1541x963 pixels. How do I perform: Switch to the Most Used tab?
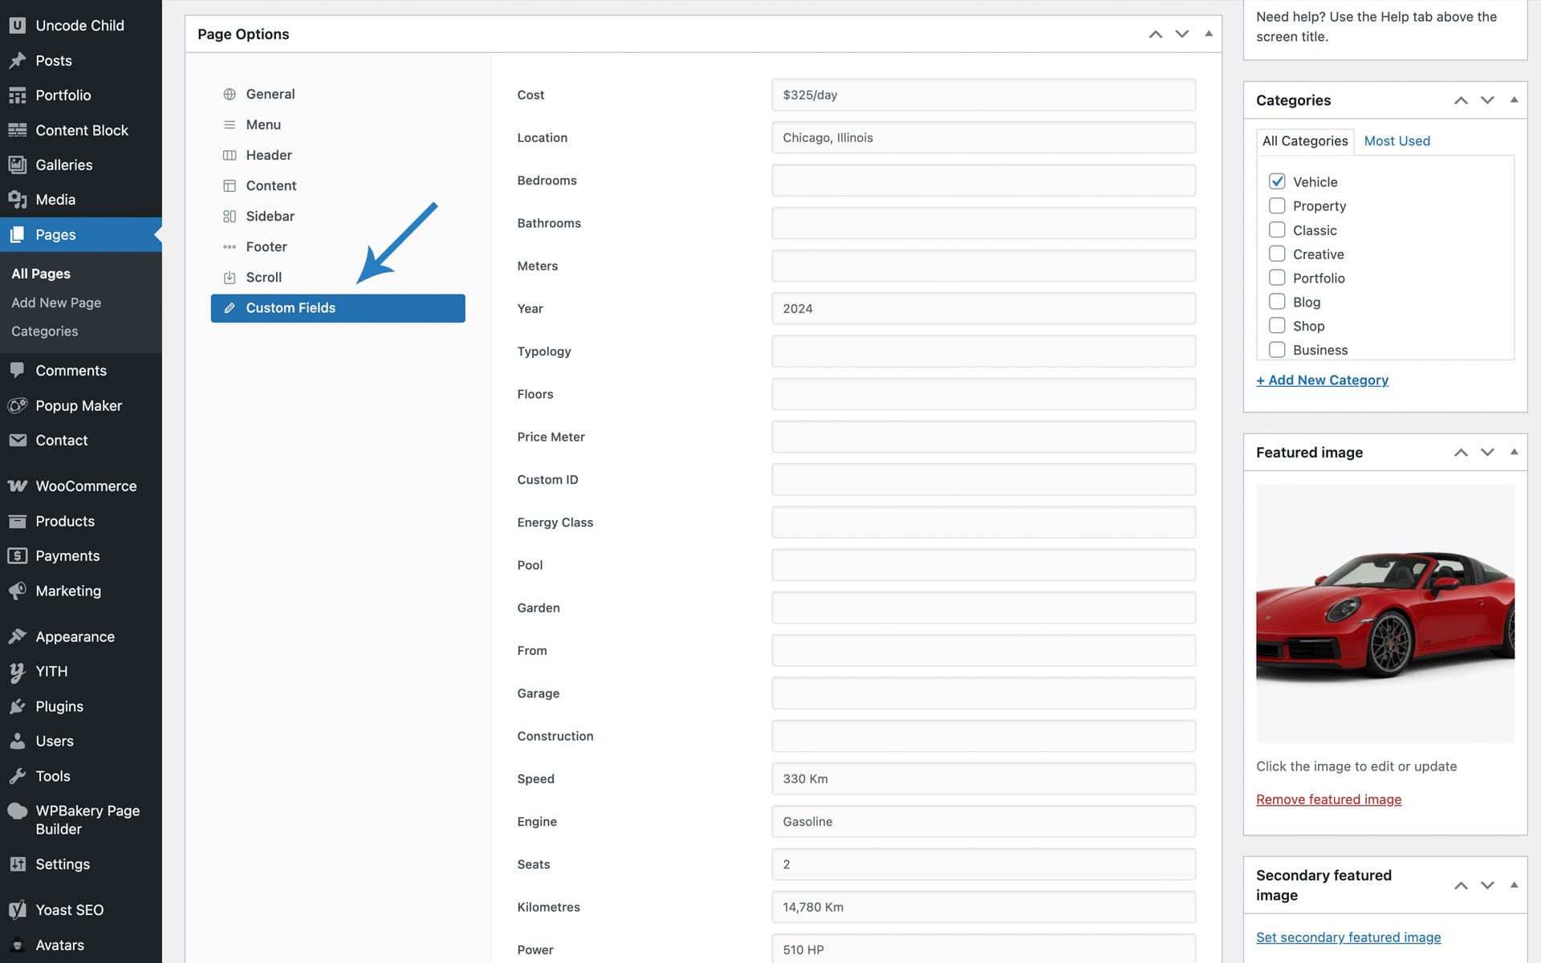click(1397, 141)
